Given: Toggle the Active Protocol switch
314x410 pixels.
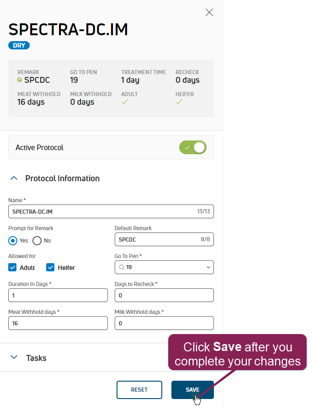Looking at the screenshot, I should click(193, 147).
